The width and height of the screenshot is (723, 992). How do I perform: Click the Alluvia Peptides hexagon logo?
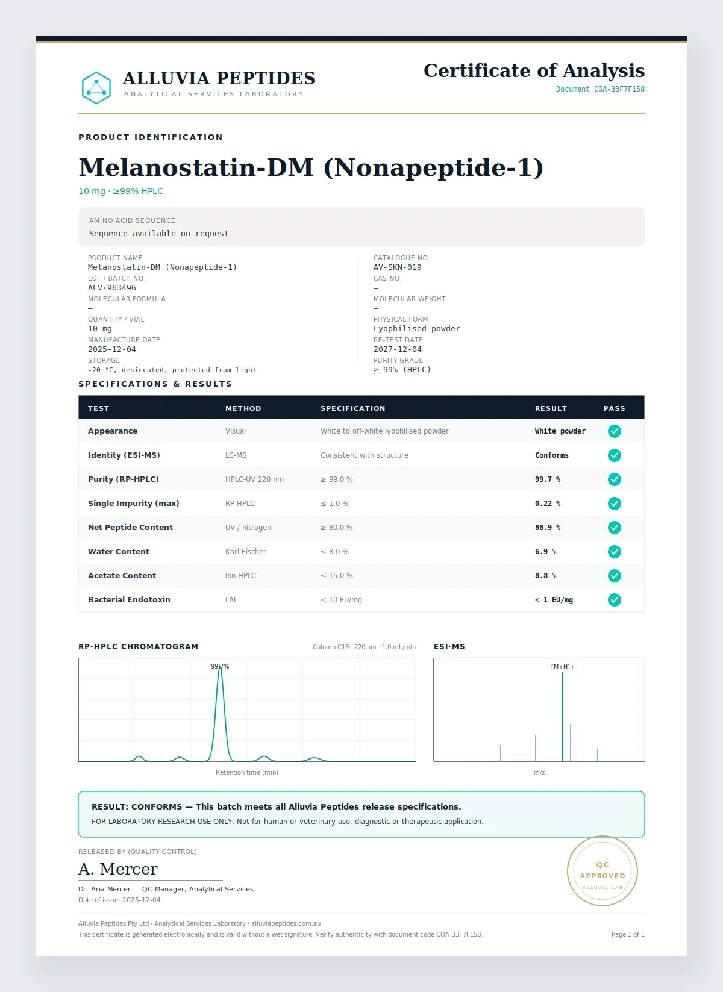(96, 88)
